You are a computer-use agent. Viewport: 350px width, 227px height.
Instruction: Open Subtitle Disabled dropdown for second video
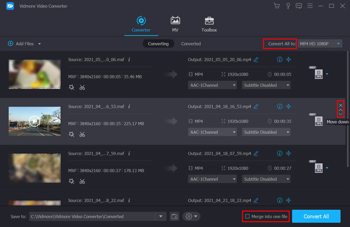point(266,132)
